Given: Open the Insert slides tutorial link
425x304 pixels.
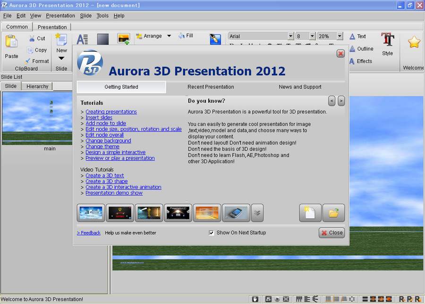Looking at the screenshot, I should 99,117.
